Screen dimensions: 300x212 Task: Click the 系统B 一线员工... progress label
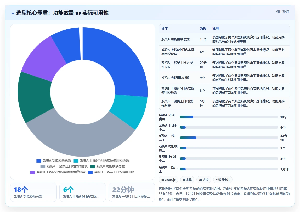[x=168, y=169]
